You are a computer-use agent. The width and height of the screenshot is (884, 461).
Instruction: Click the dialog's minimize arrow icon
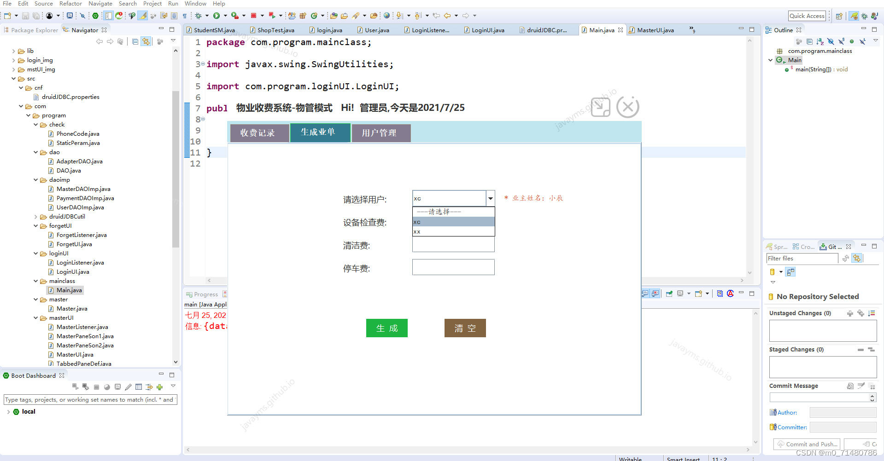coord(601,107)
